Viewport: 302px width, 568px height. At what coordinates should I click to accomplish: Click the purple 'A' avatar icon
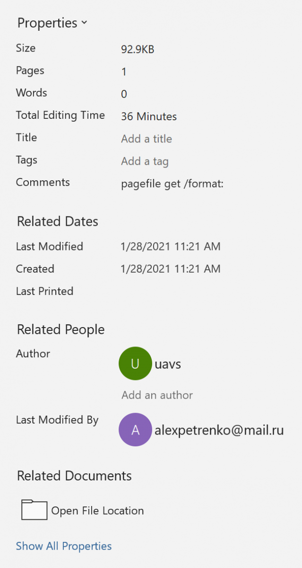click(x=135, y=430)
